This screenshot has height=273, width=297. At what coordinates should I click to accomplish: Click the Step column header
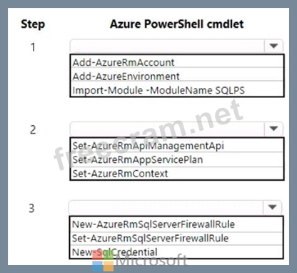(33, 24)
